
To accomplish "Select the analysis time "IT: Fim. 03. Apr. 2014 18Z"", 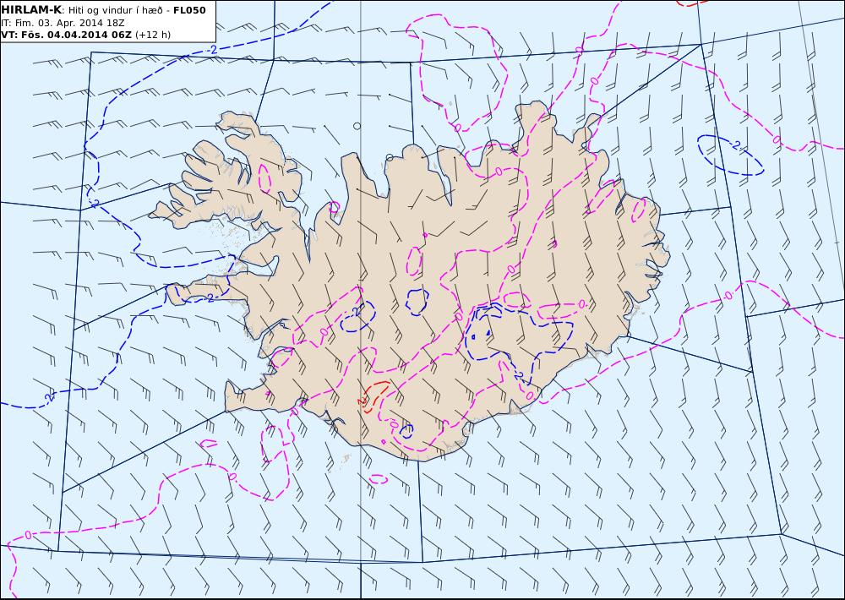I will [63, 23].
